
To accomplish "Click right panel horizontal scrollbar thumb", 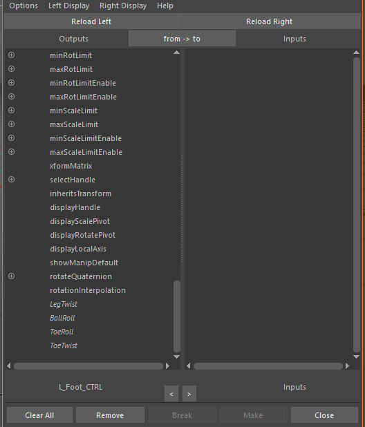I will (268, 366).
